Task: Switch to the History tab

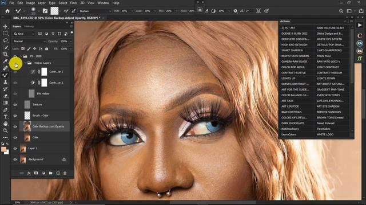Action: point(29,26)
